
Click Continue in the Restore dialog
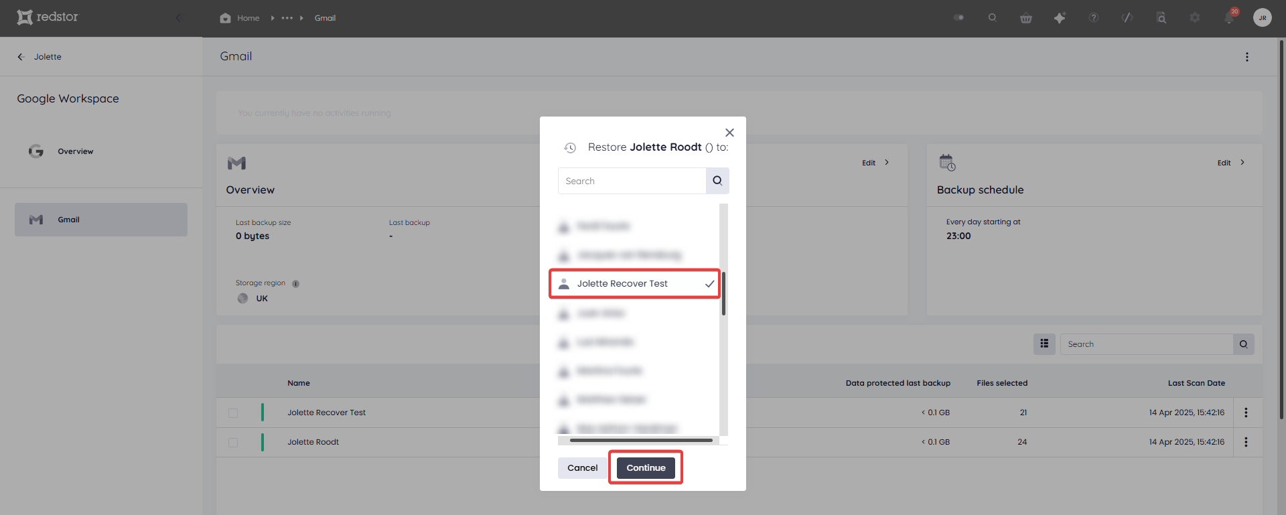(646, 468)
